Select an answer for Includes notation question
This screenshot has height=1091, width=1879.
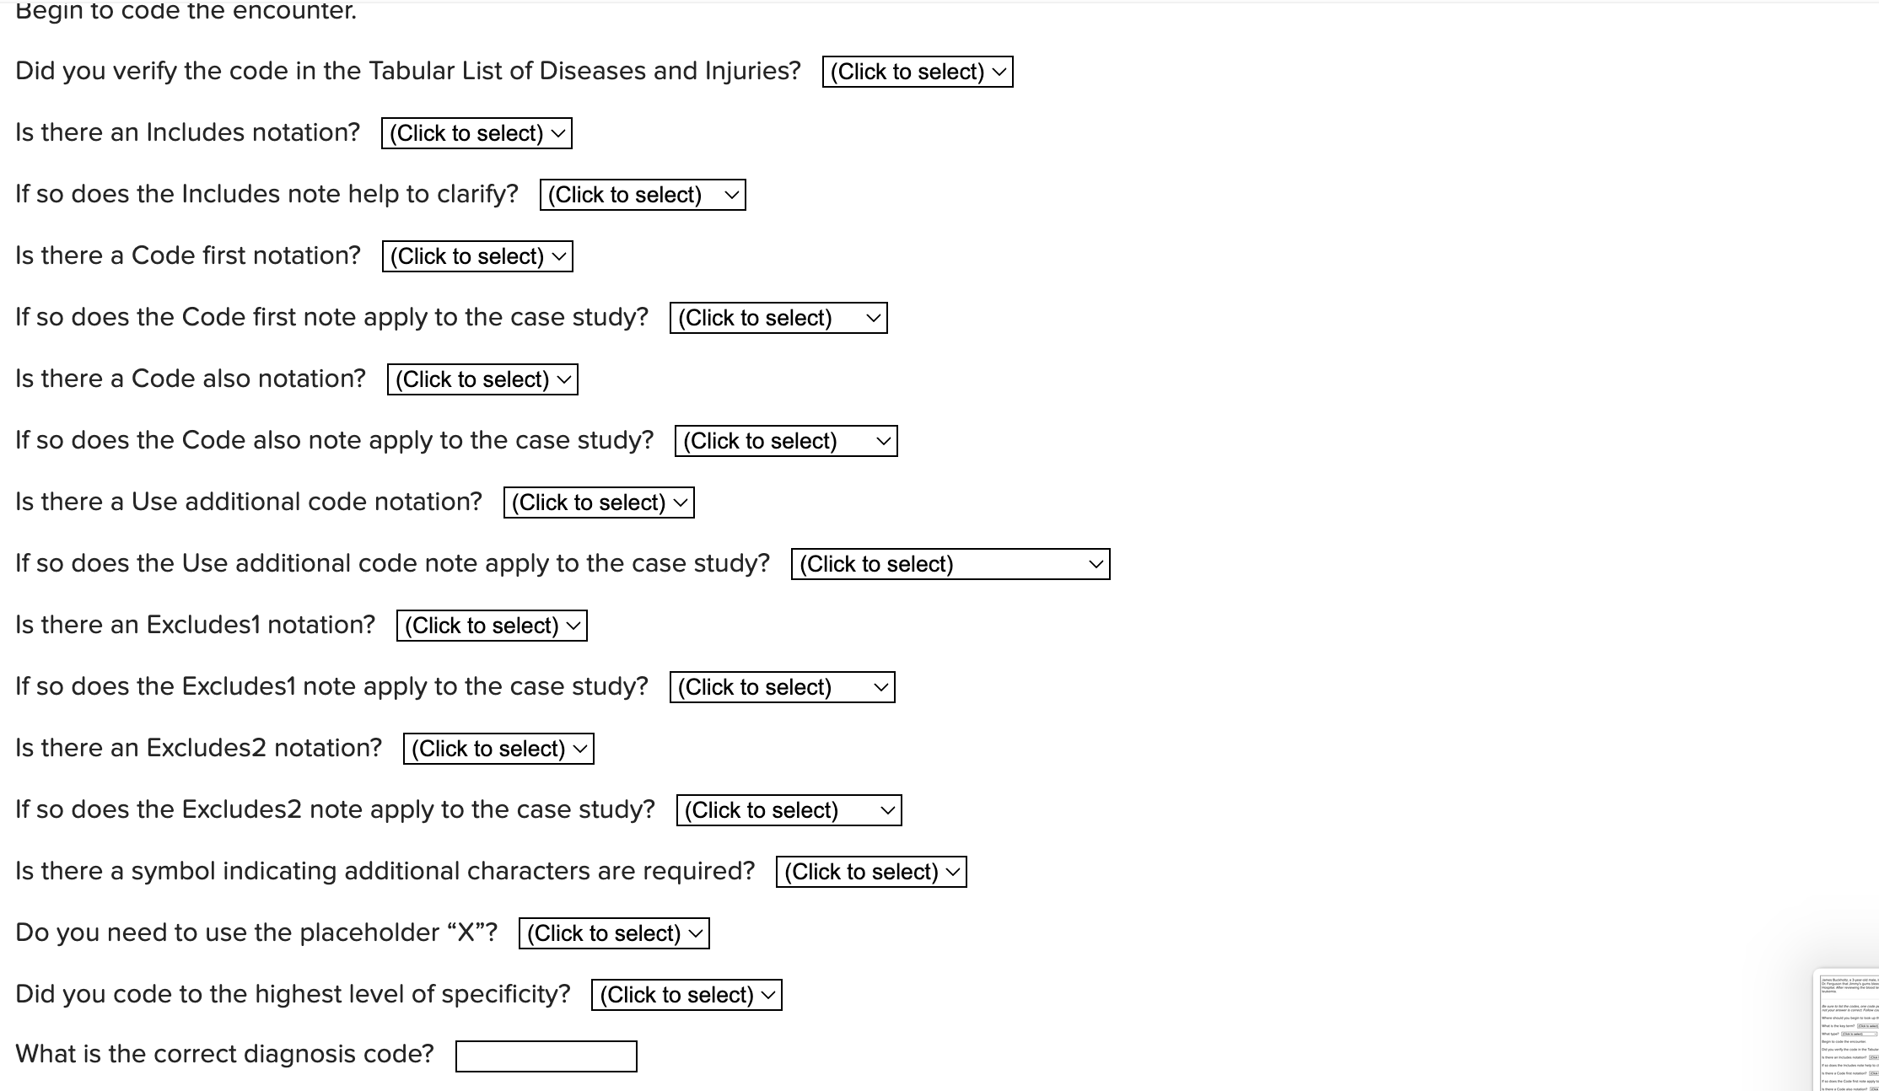click(476, 132)
